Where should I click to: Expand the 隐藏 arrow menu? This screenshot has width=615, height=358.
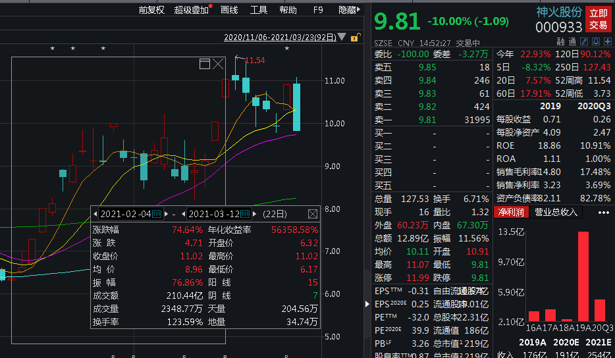(358, 9)
